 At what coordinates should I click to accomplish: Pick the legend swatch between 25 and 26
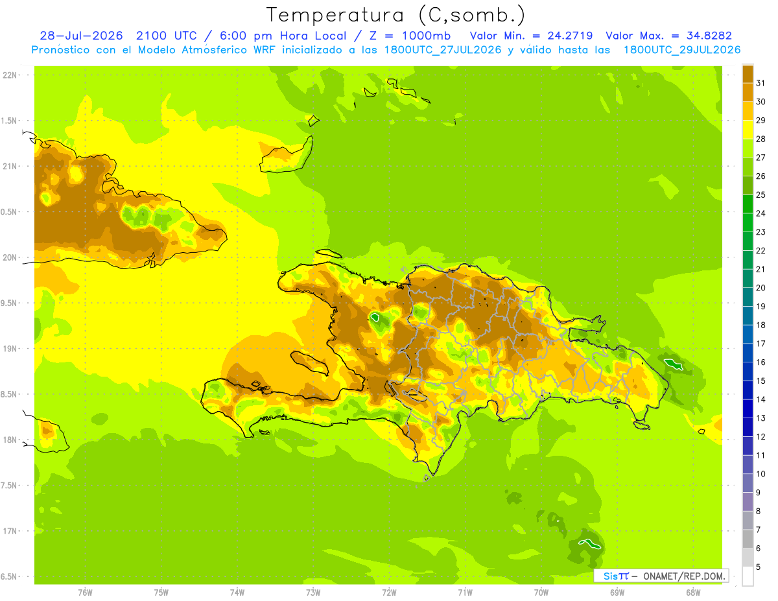point(748,185)
